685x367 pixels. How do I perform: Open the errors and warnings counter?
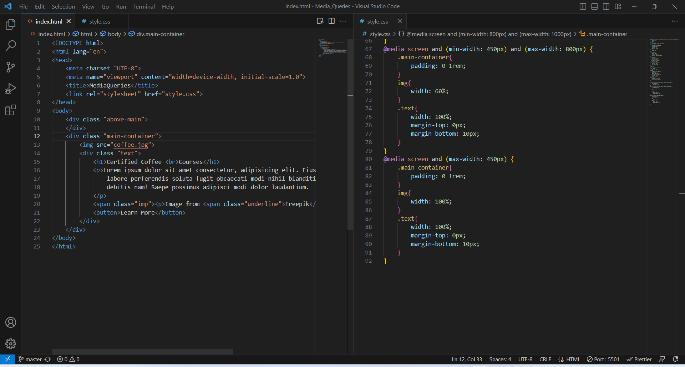tap(68, 359)
